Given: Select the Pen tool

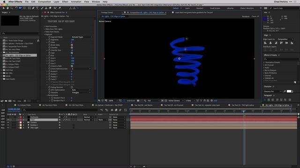Looking at the screenshot, I should pyautogui.click(x=33, y=8).
